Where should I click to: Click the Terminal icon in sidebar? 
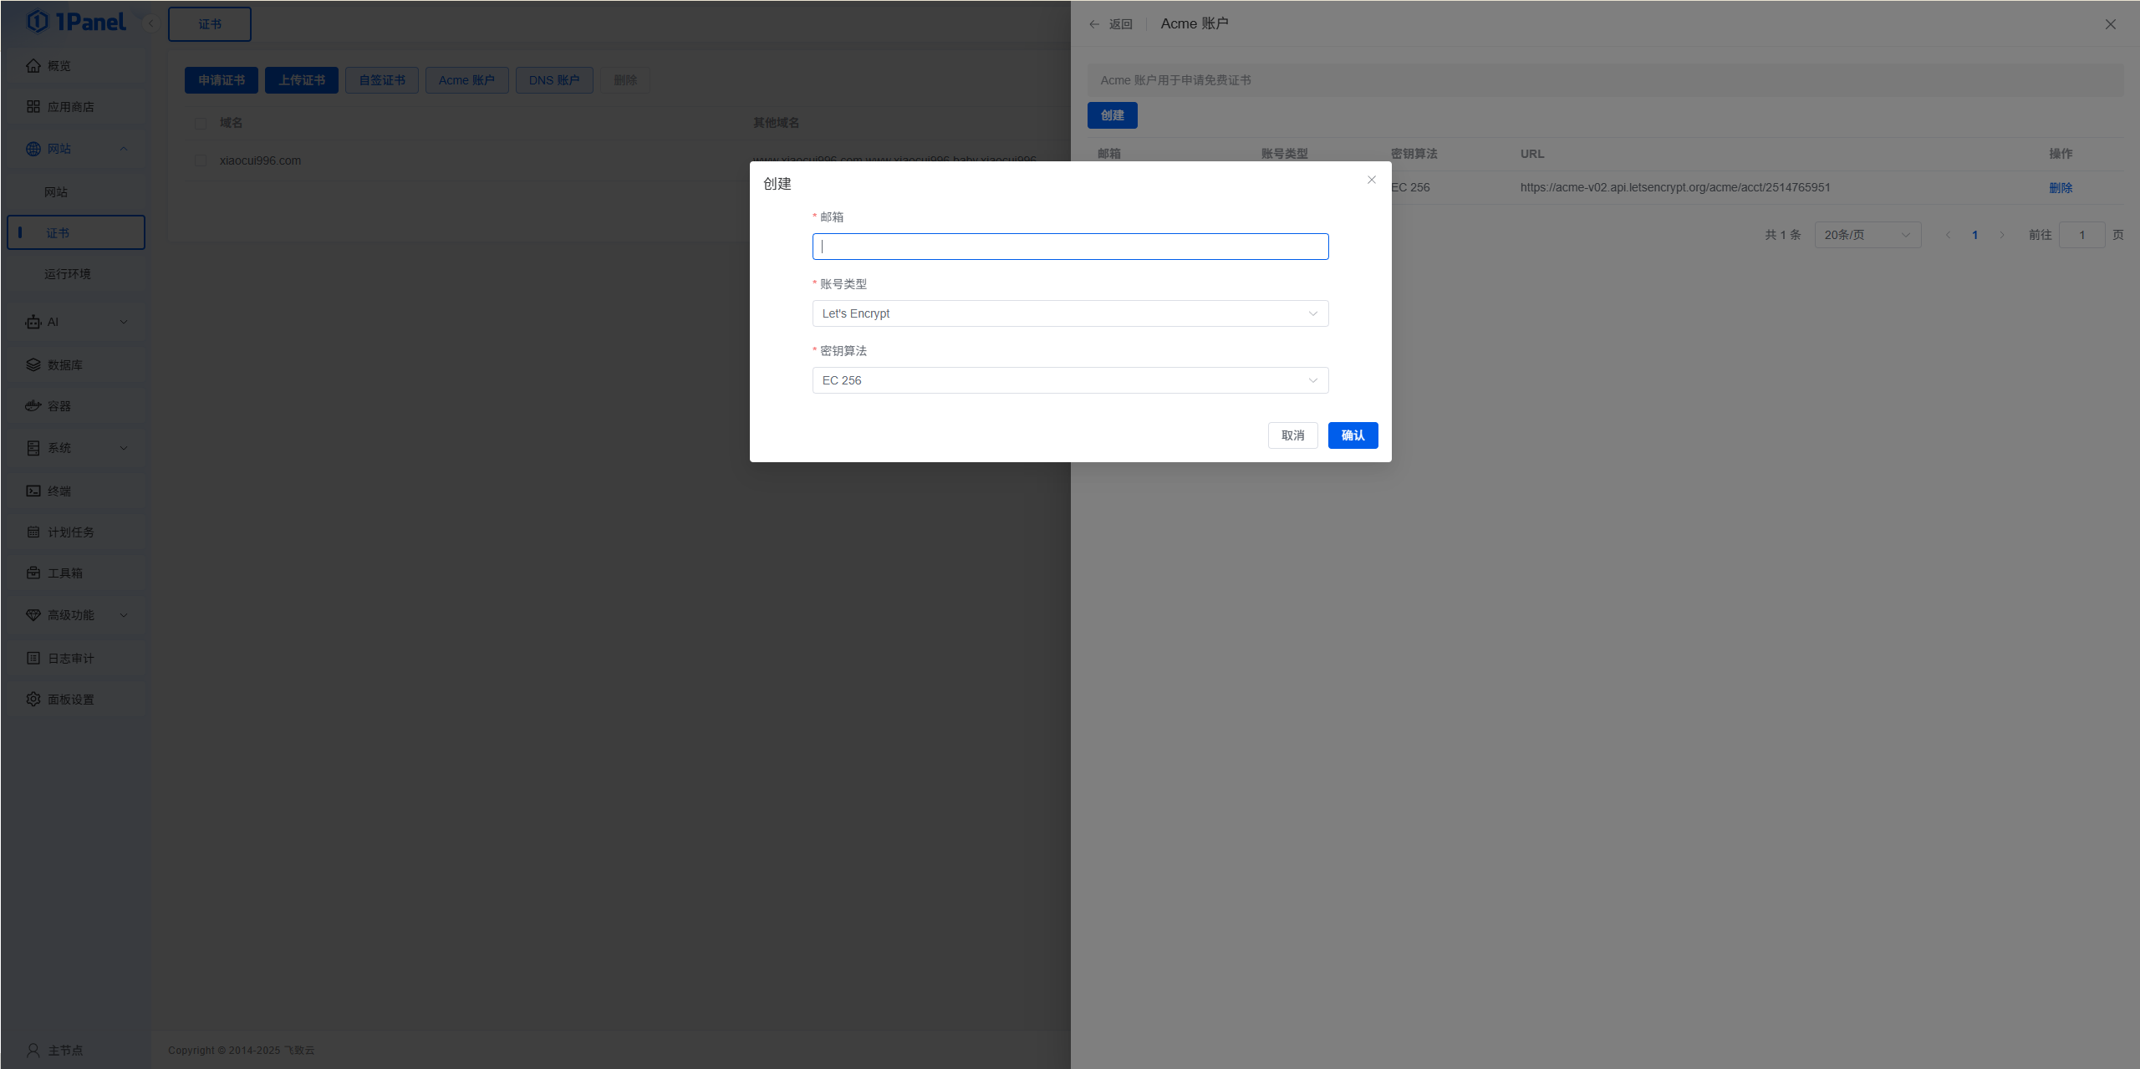pyautogui.click(x=33, y=491)
